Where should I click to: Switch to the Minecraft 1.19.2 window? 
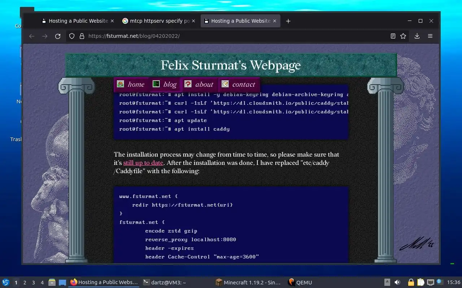coord(249,282)
